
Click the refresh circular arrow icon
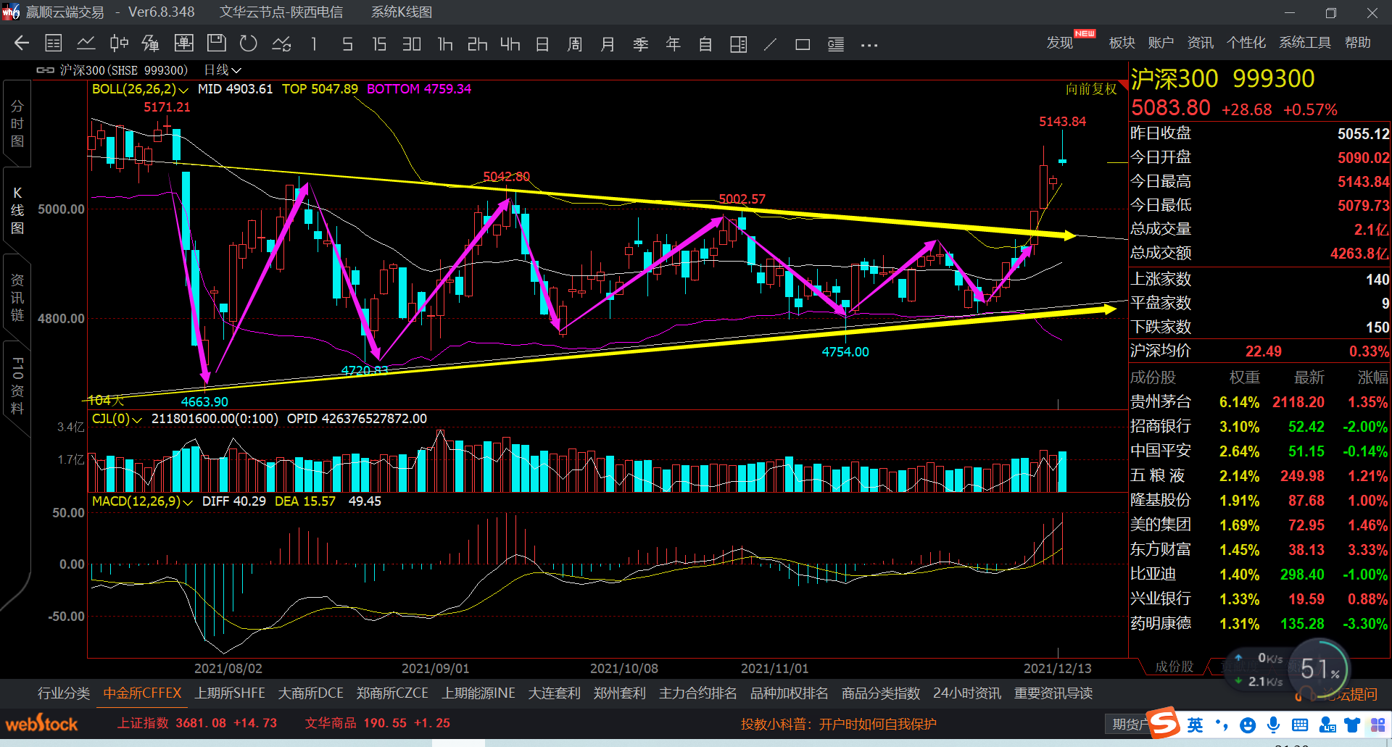[249, 43]
